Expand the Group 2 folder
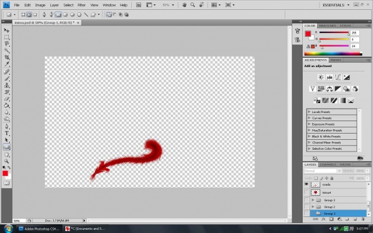 (x=313, y=207)
